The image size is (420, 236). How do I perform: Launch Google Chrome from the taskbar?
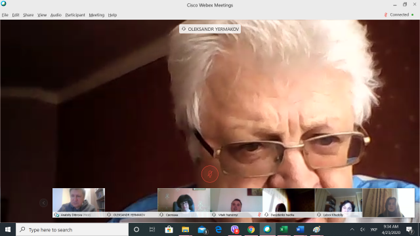pyautogui.click(x=251, y=229)
